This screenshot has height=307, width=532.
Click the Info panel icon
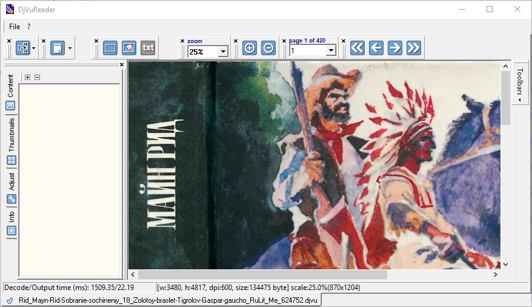[12, 231]
